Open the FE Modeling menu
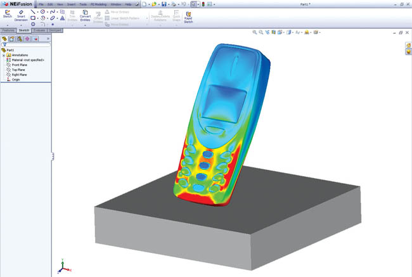The image size is (412, 277). pos(98,4)
